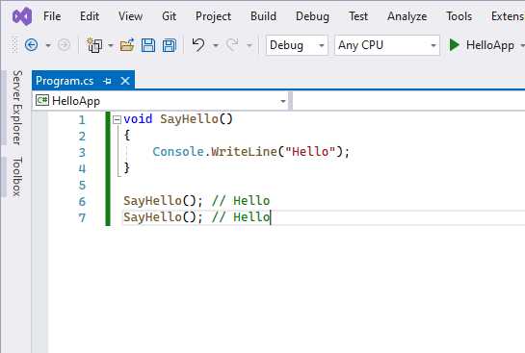525x353 pixels.
Task: Click the Open File folder icon
Action: point(127,45)
